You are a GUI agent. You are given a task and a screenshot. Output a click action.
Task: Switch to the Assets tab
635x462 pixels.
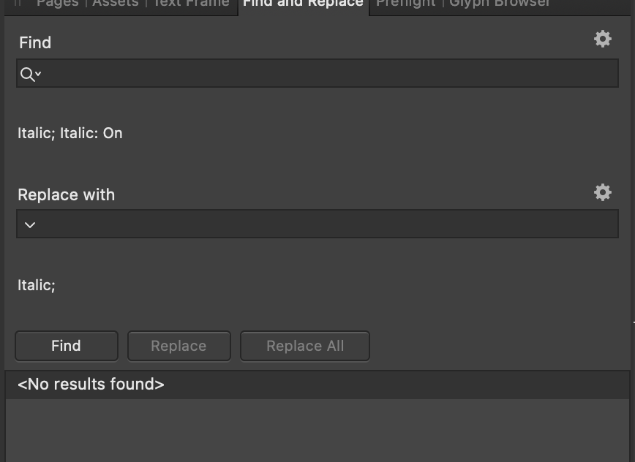click(x=116, y=4)
